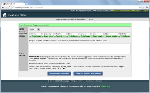This screenshot has height=93, width=150.
Task: Click Importa i dati nel sistema button
Action: click(59, 73)
